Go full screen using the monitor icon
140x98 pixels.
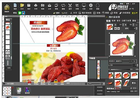pos(84,6)
